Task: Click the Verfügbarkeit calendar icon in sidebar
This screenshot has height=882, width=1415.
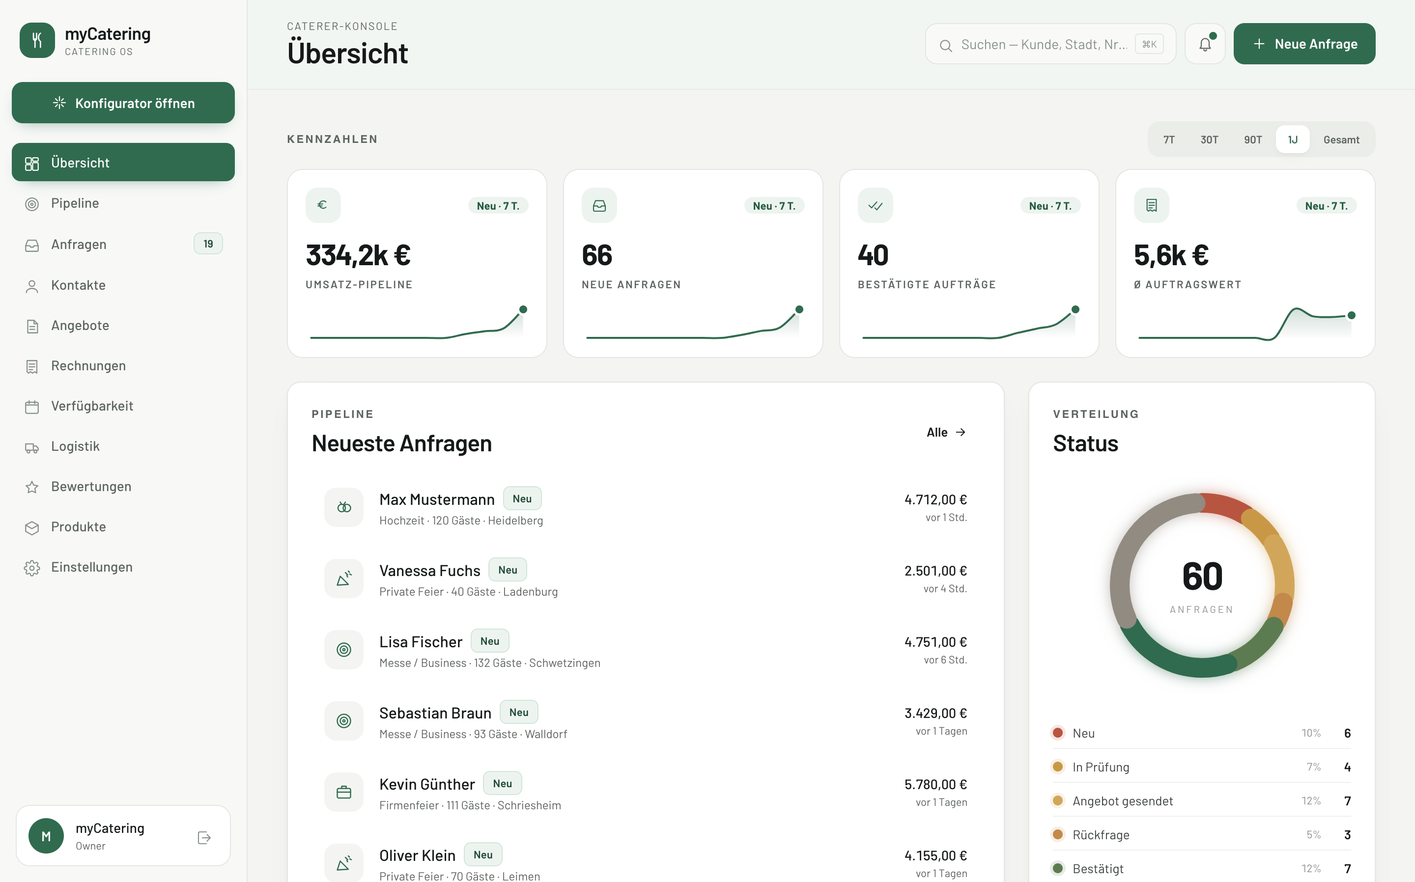Action: (32, 407)
